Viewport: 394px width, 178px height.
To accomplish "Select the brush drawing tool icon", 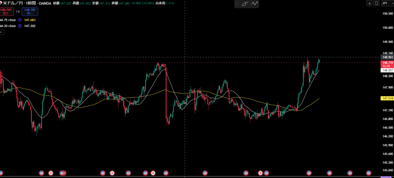I will [245, 3].
